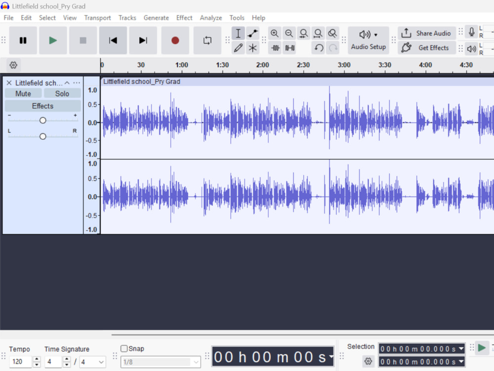Image resolution: width=494 pixels, height=371 pixels.
Task: Collapse the track with the caret arrow
Action: pyautogui.click(x=67, y=83)
